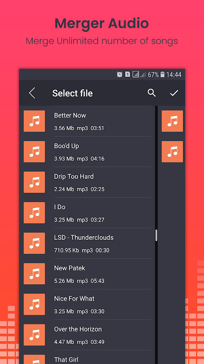Tap the LSD - Thunderclouds music icon

(34, 243)
